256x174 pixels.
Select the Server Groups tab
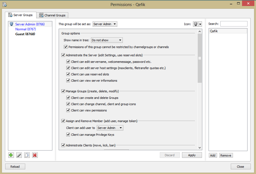click(x=21, y=15)
